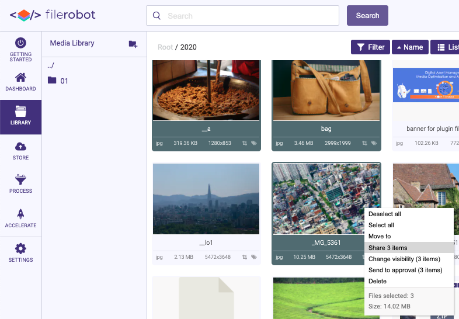Screen dimensions: 459x319
Task: Click crop icon on bag card
Action: pyautogui.click(x=364, y=143)
